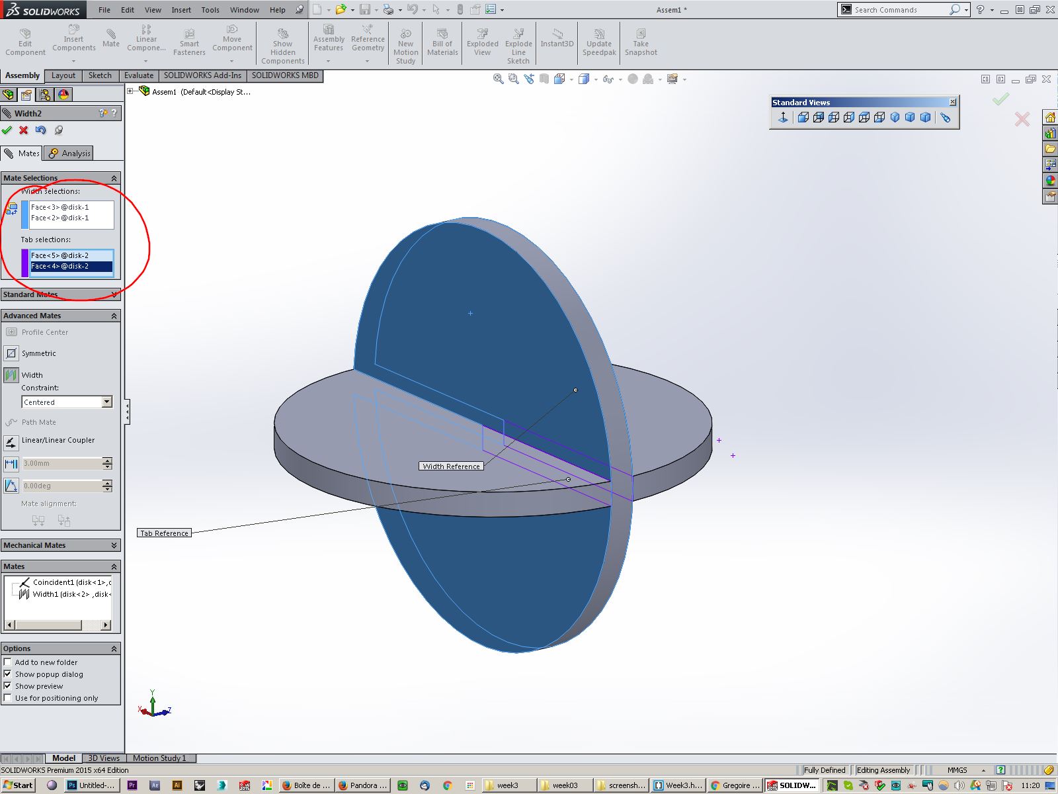
Task: Collapse the Options section
Action: 114,648
